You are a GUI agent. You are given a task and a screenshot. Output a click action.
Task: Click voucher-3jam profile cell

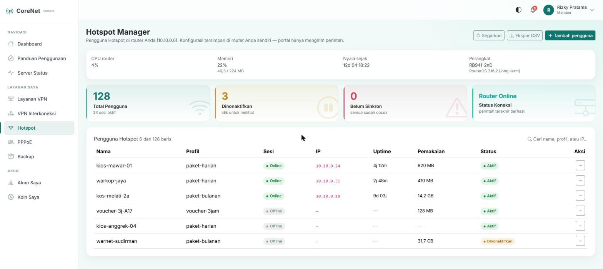203,211
